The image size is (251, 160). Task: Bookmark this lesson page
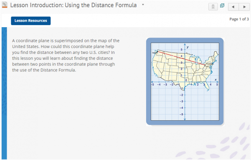click(x=213, y=7)
